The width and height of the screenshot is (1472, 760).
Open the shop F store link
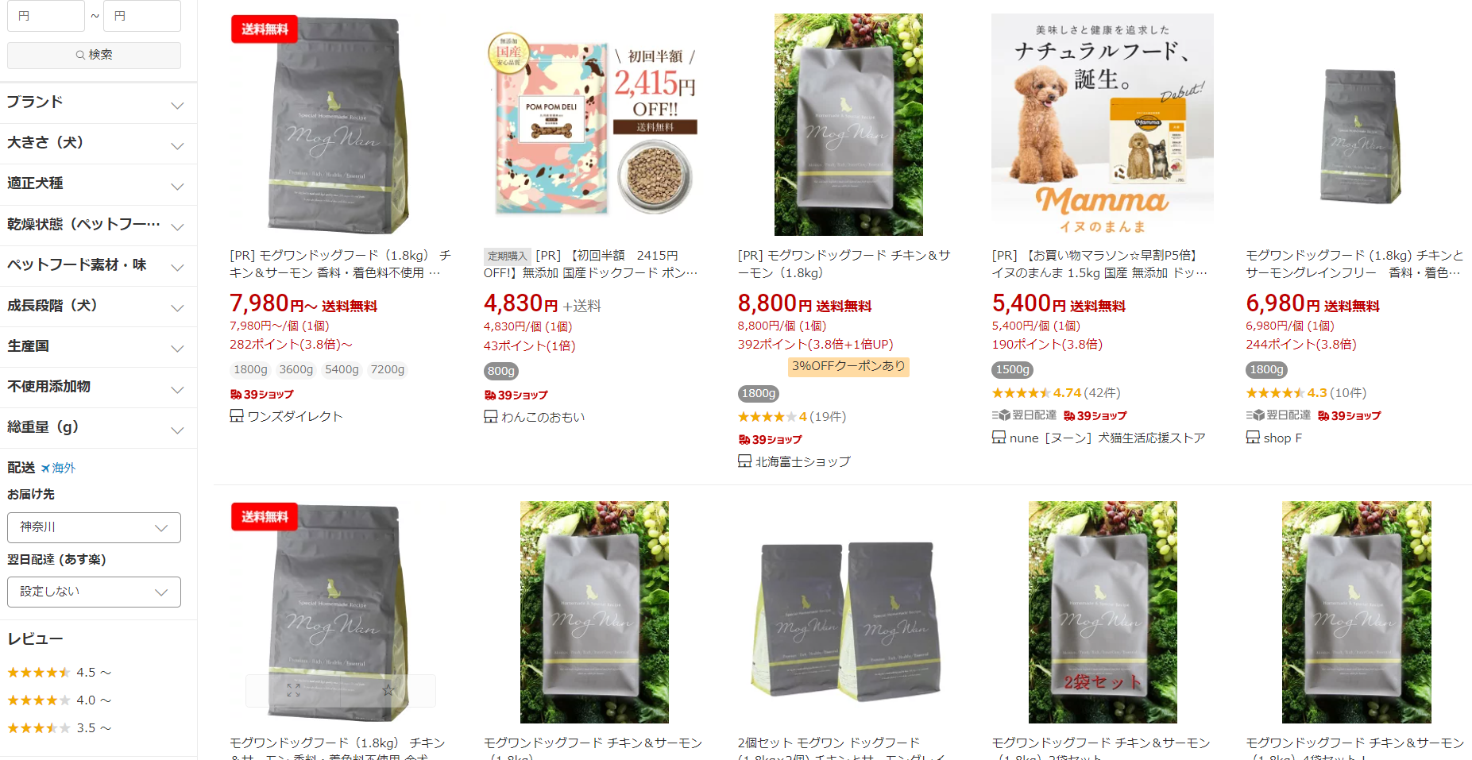click(1282, 438)
